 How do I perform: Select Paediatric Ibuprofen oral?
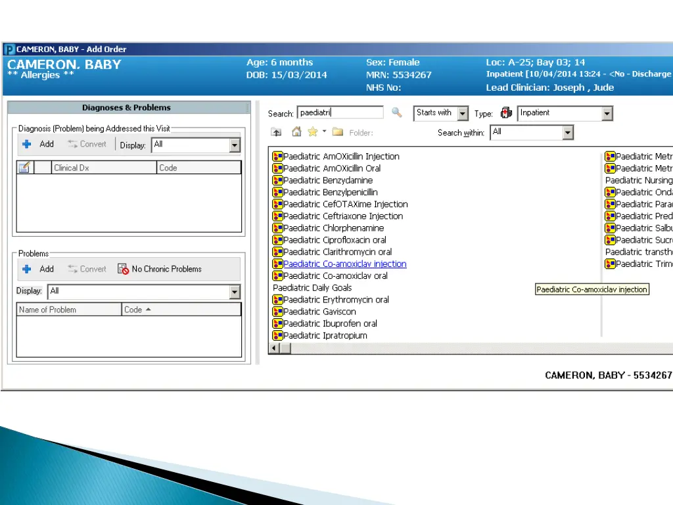coord(330,324)
